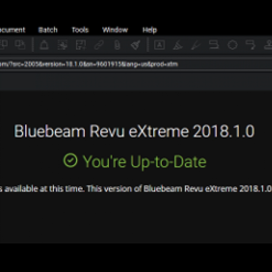Click the overlapping pages icon in toolbar
This screenshot has height=272, width=272.
21,45
